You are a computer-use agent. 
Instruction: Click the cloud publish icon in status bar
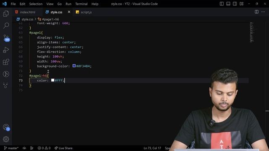24,148
